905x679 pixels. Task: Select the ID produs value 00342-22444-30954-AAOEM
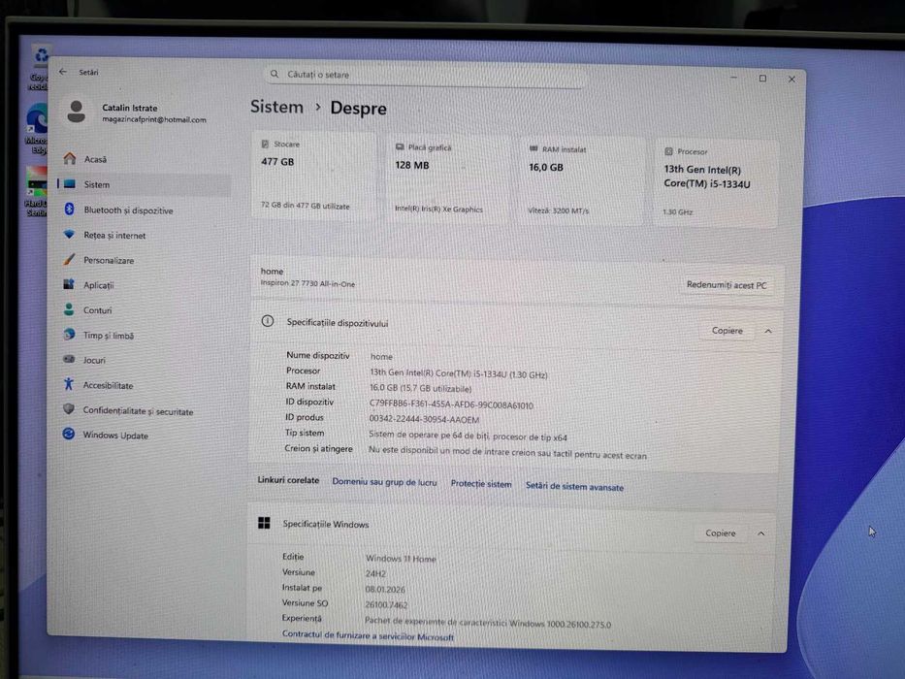pos(424,420)
